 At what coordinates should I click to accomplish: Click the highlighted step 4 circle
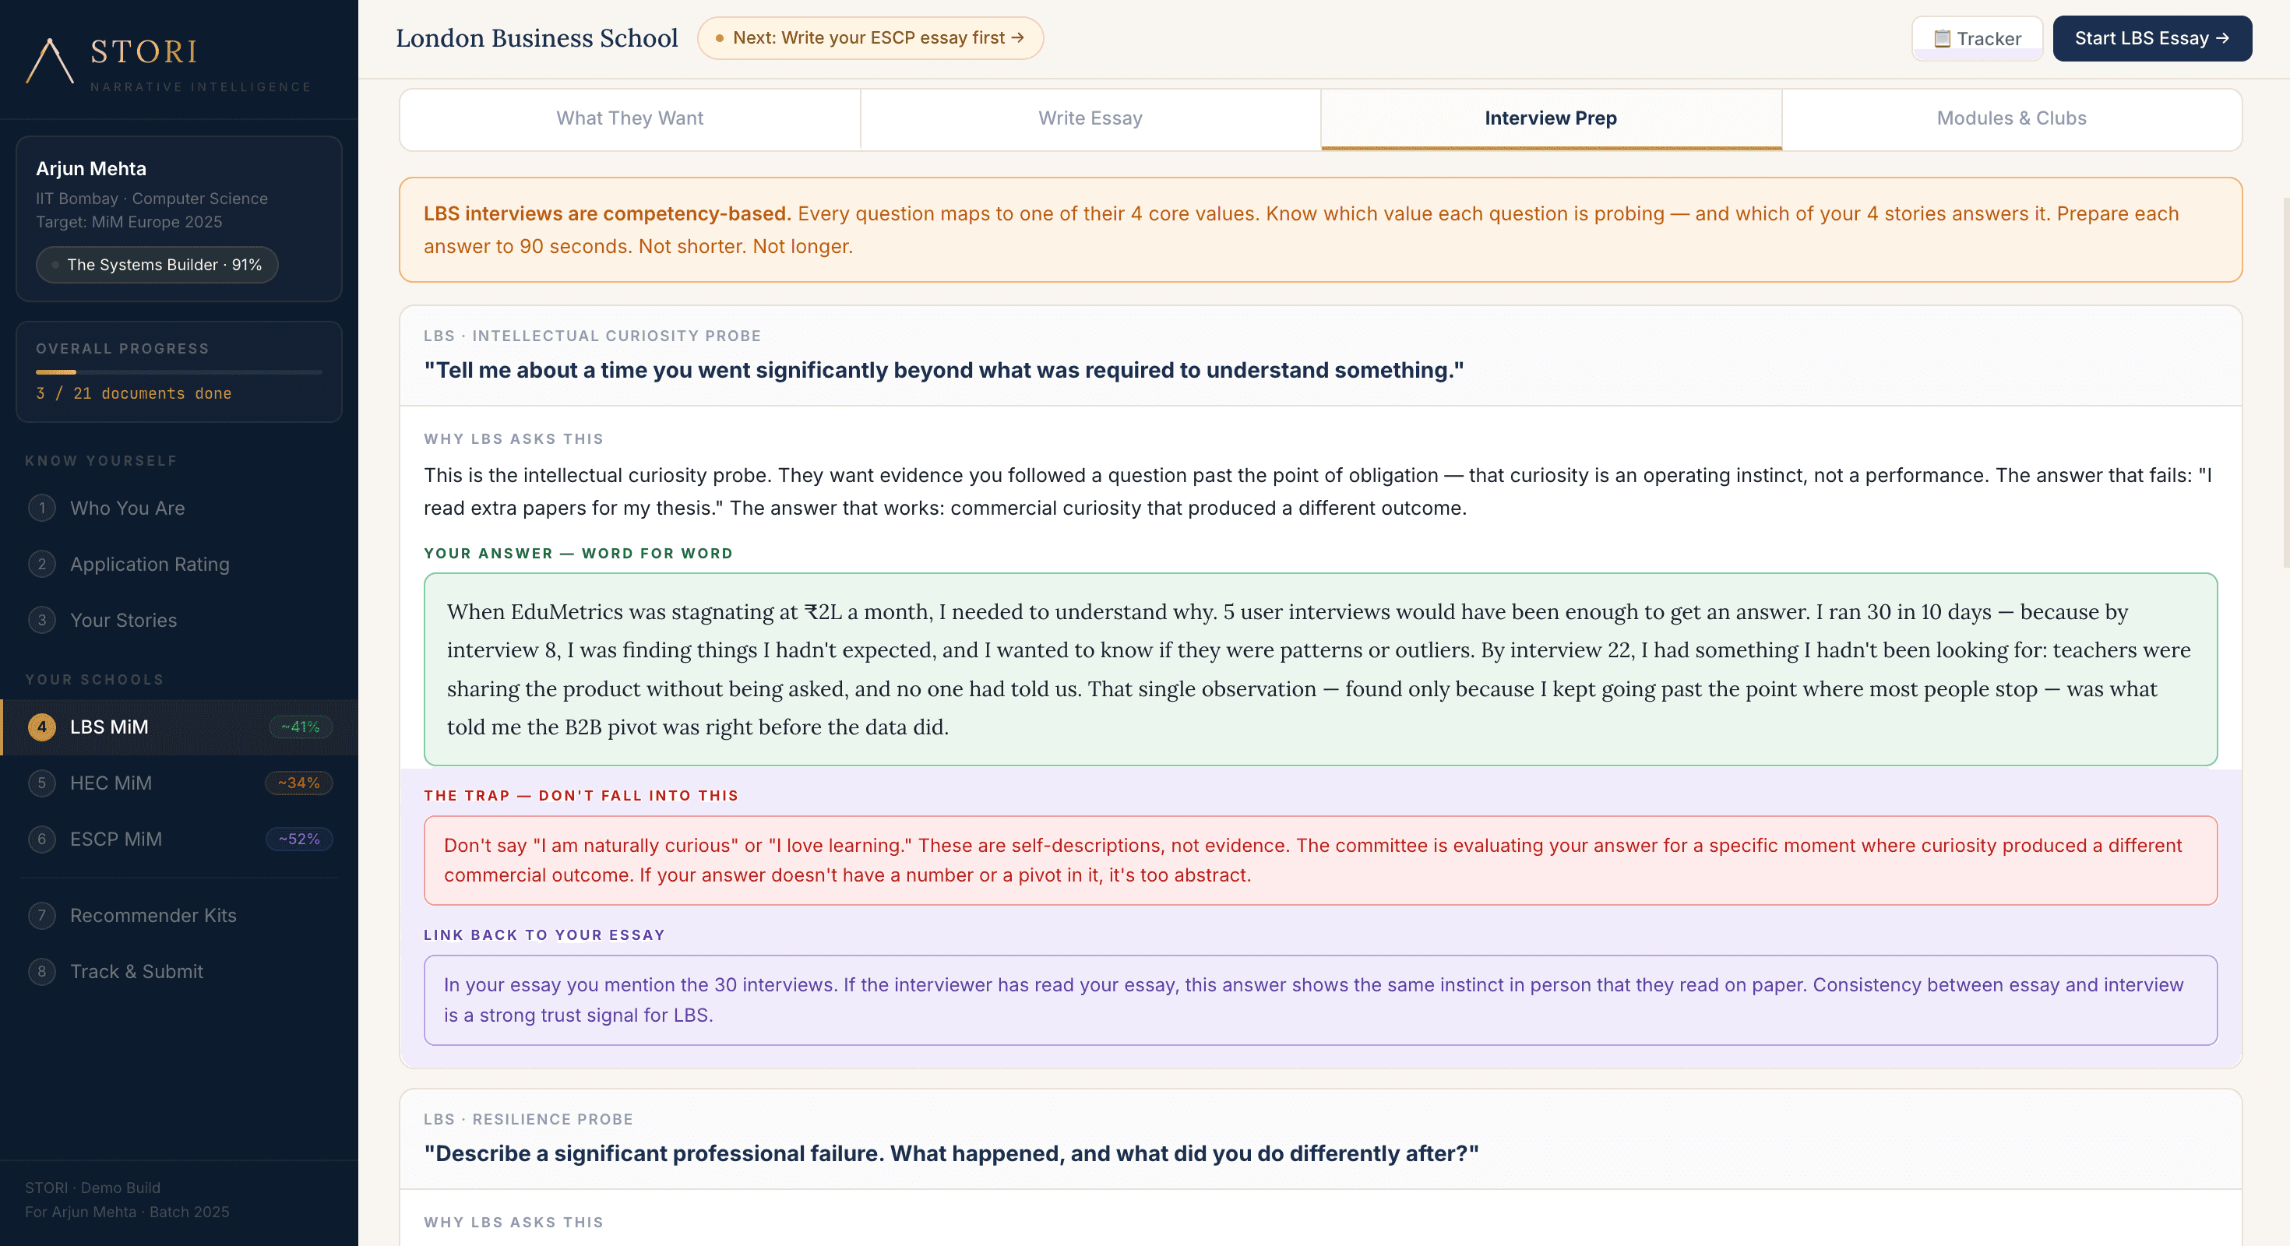[42, 727]
